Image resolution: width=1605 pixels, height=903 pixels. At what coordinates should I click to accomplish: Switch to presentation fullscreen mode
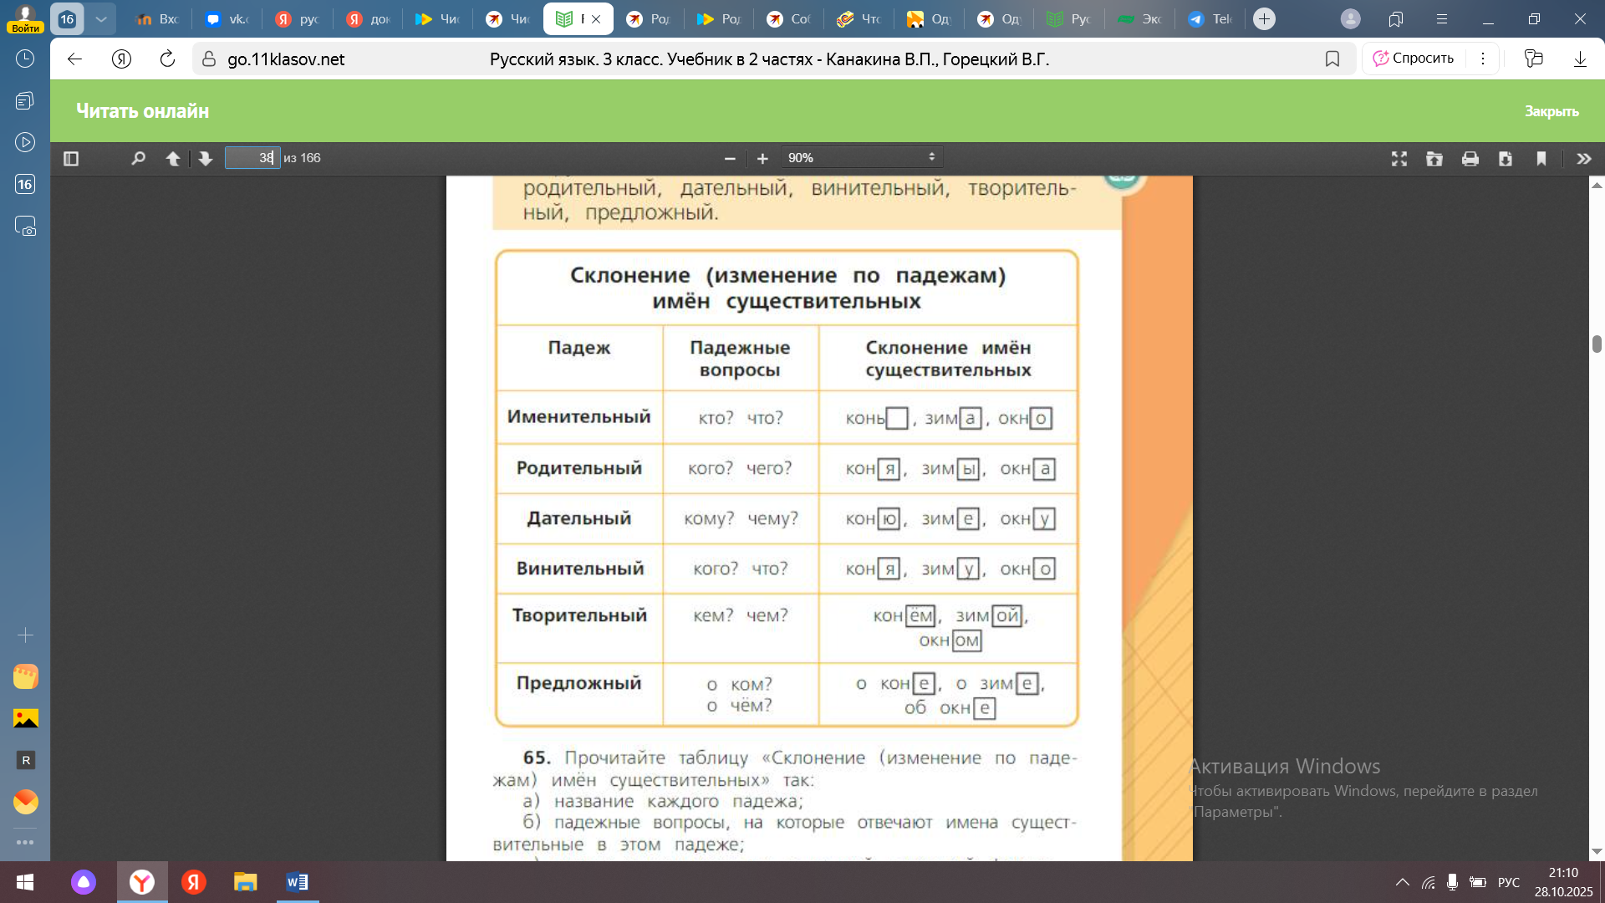click(1399, 158)
